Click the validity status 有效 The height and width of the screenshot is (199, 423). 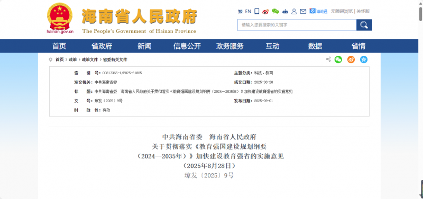click(x=106, y=110)
